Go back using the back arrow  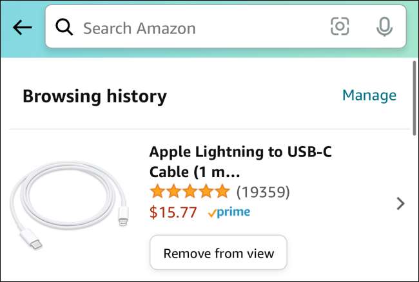tap(22, 27)
